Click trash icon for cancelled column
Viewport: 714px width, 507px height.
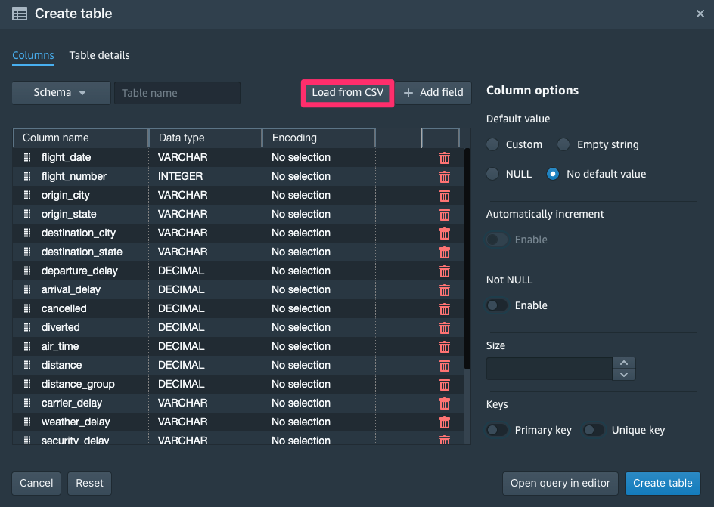[445, 309]
